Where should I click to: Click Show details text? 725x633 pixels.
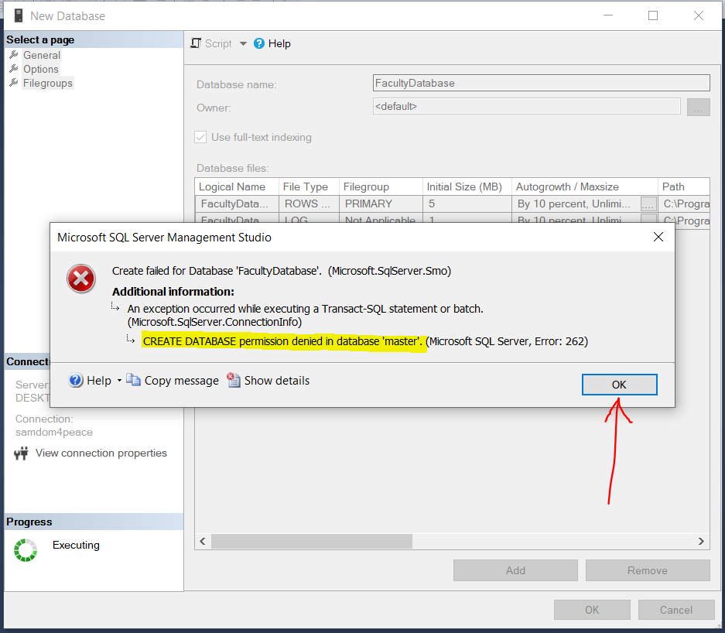click(x=276, y=381)
